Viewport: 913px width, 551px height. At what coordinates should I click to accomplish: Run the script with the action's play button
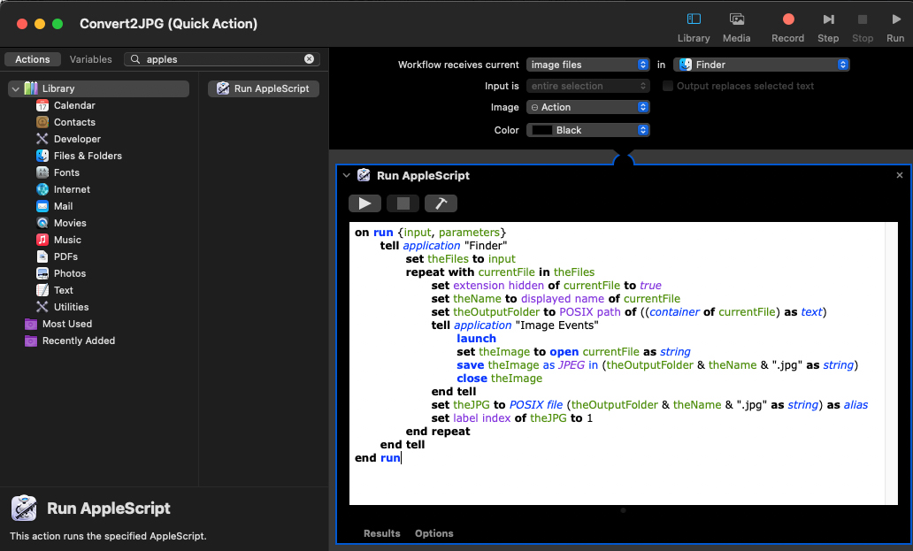364,203
